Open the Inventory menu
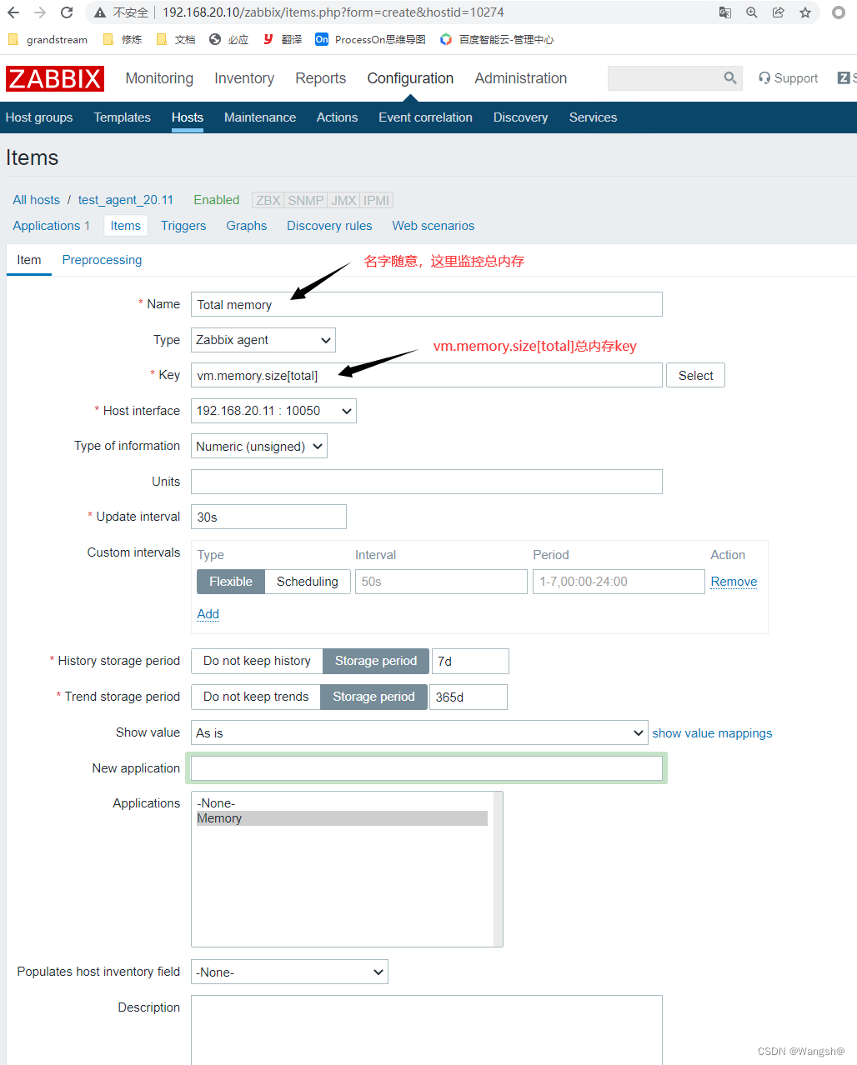The height and width of the screenshot is (1065, 857). (x=244, y=78)
